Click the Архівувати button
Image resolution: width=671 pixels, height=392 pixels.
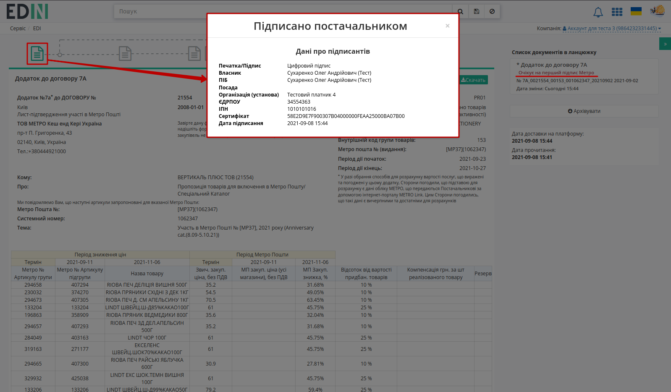coord(584,111)
